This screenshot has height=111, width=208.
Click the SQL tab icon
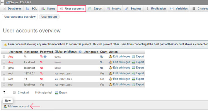28,9
